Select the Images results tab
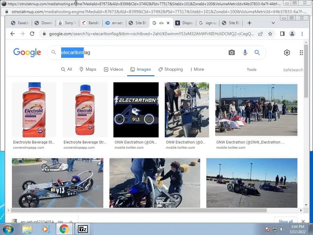 [x=141, y=69]
